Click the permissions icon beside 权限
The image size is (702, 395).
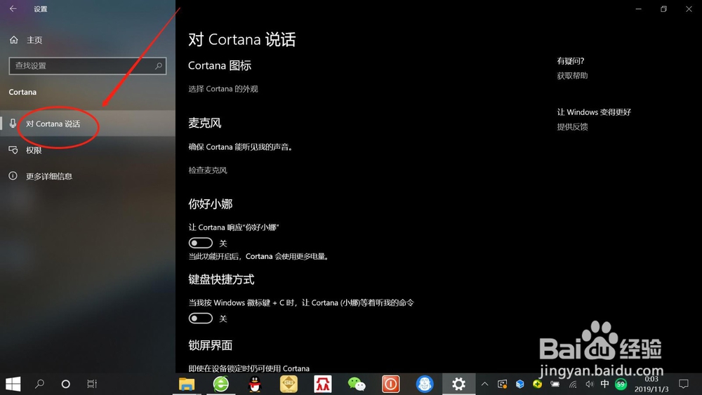[x=13, y=150]
